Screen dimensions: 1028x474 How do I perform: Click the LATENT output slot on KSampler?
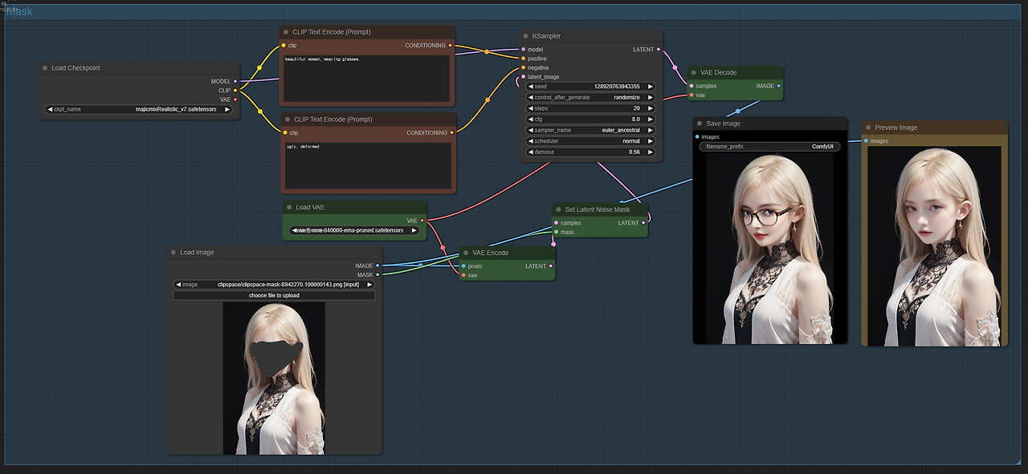[x=659, y=49]
